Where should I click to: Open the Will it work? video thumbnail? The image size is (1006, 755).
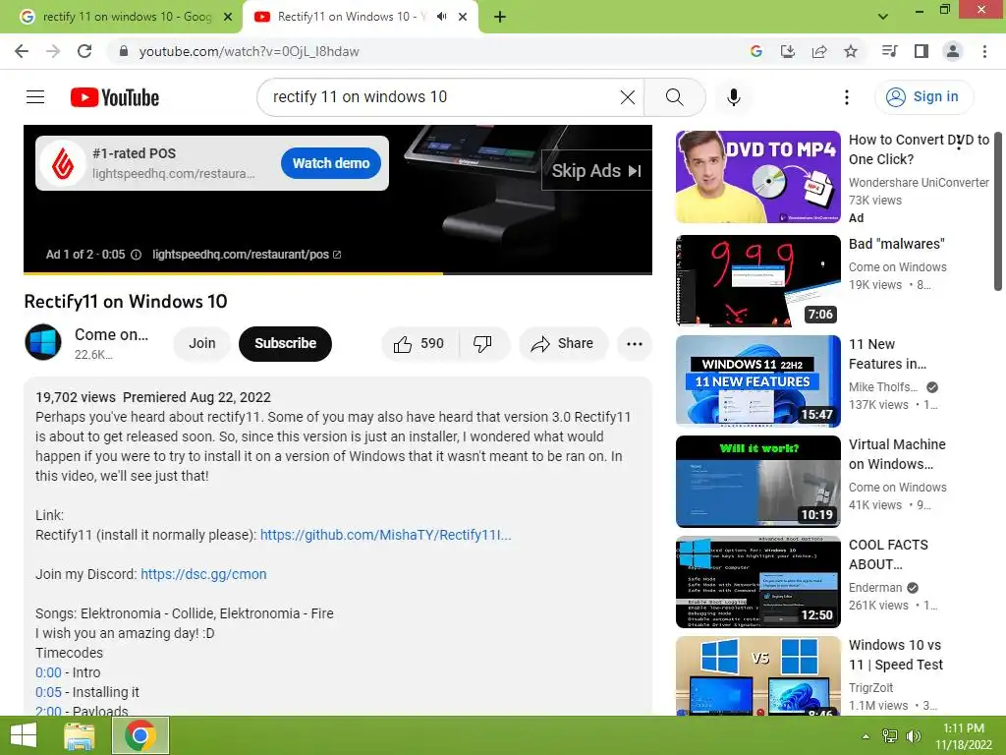pyautogui.click(x=757, y=482)
